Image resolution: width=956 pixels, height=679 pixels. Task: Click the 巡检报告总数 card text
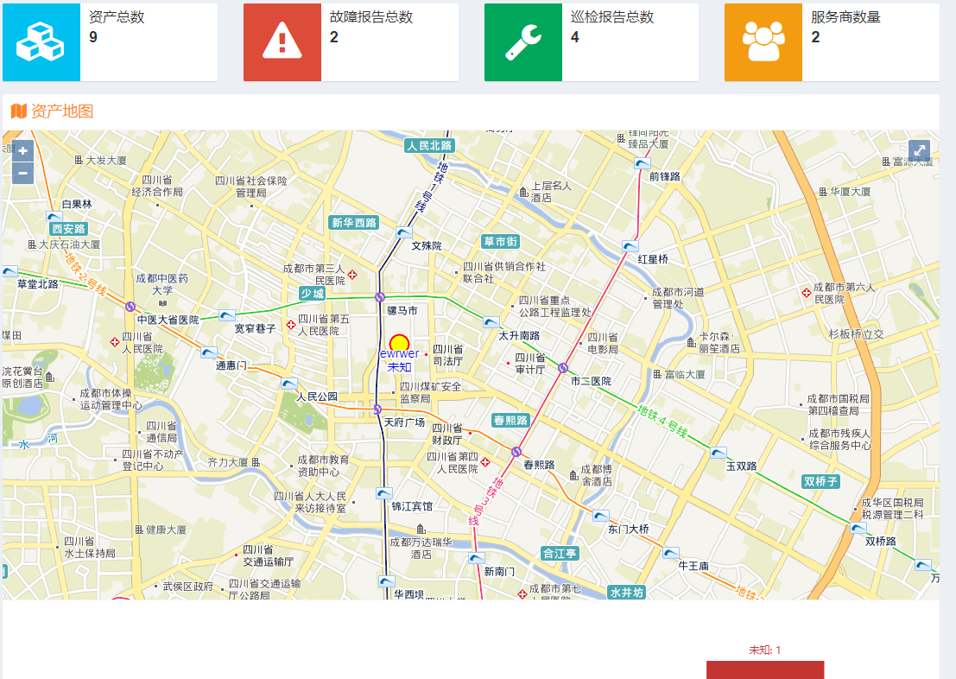[612, 17]
